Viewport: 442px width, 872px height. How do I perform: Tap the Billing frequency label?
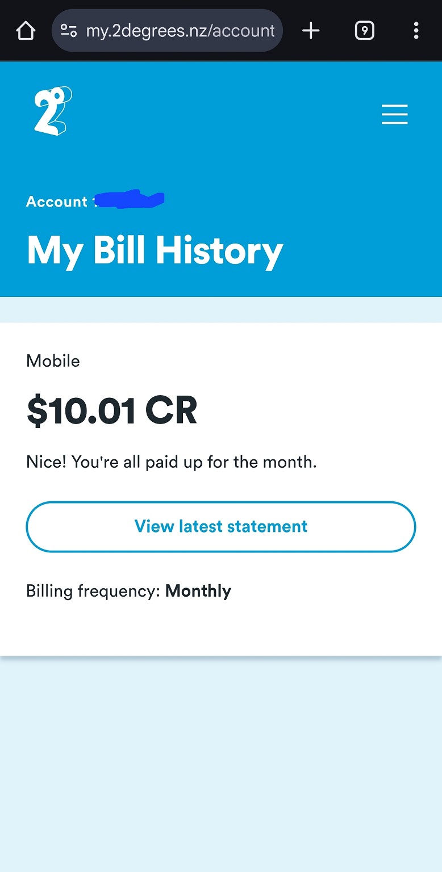(93, 591)
